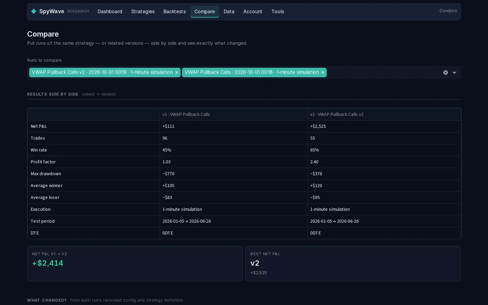Viewport: 488px width, 305px height.
Task: Click the SpyWave brand name
Action: (x=52, y=11)
